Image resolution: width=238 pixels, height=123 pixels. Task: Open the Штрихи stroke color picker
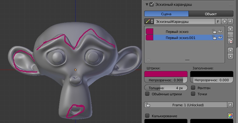[x=166, y=74]
